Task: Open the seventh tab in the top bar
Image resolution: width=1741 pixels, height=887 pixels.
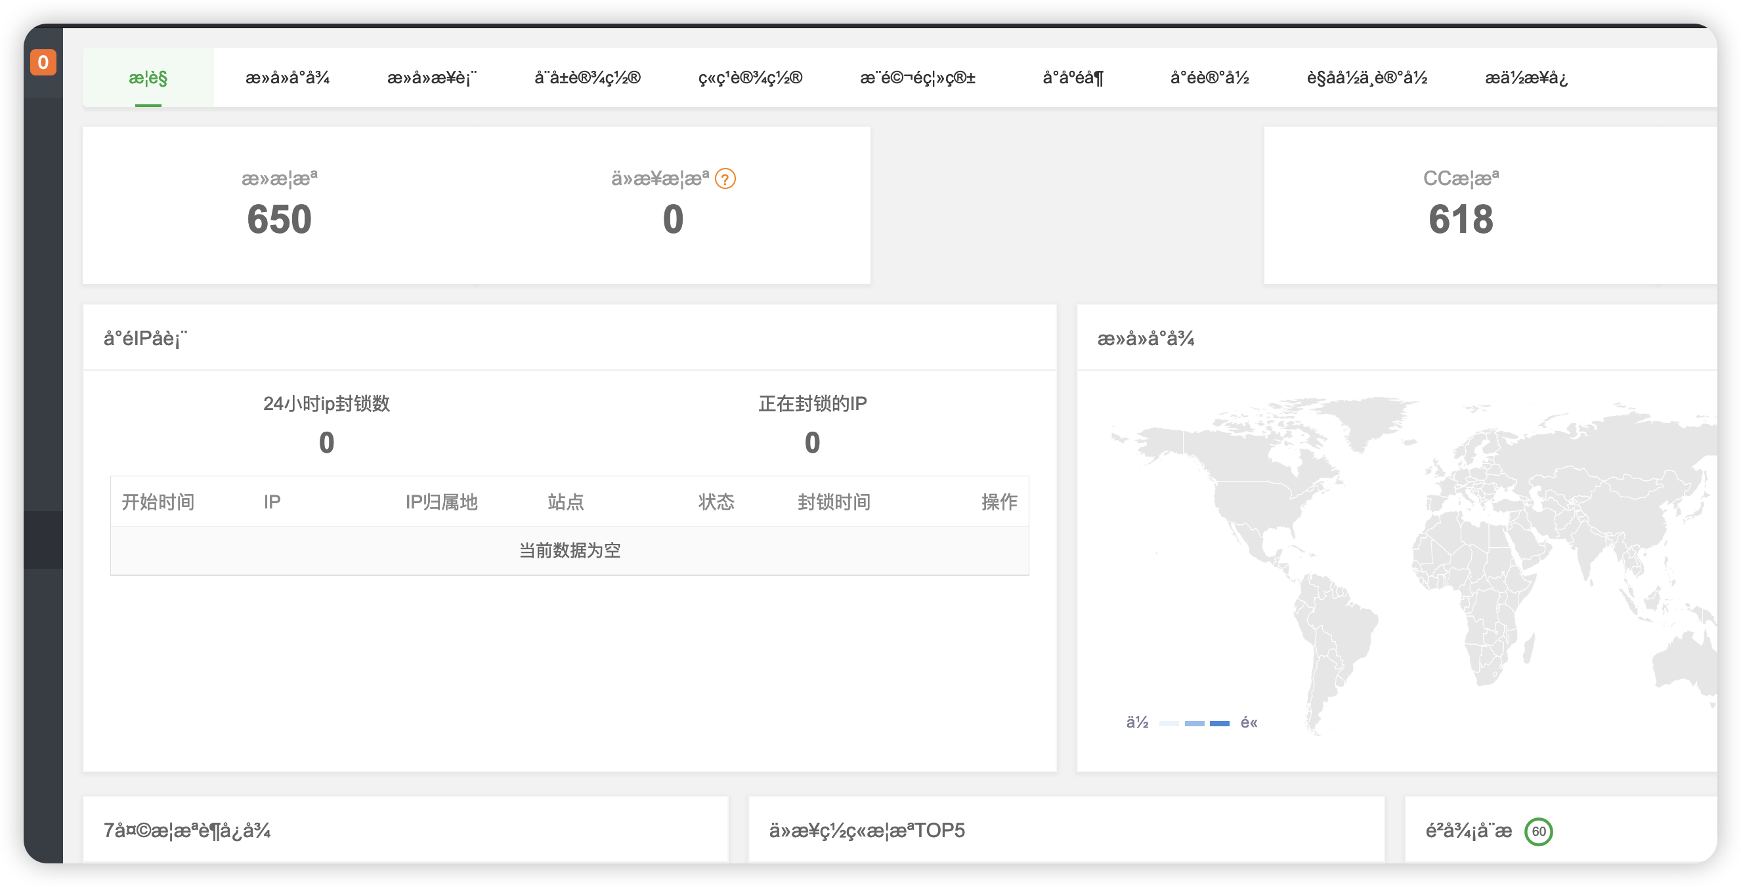Action: coord(1073,77)
